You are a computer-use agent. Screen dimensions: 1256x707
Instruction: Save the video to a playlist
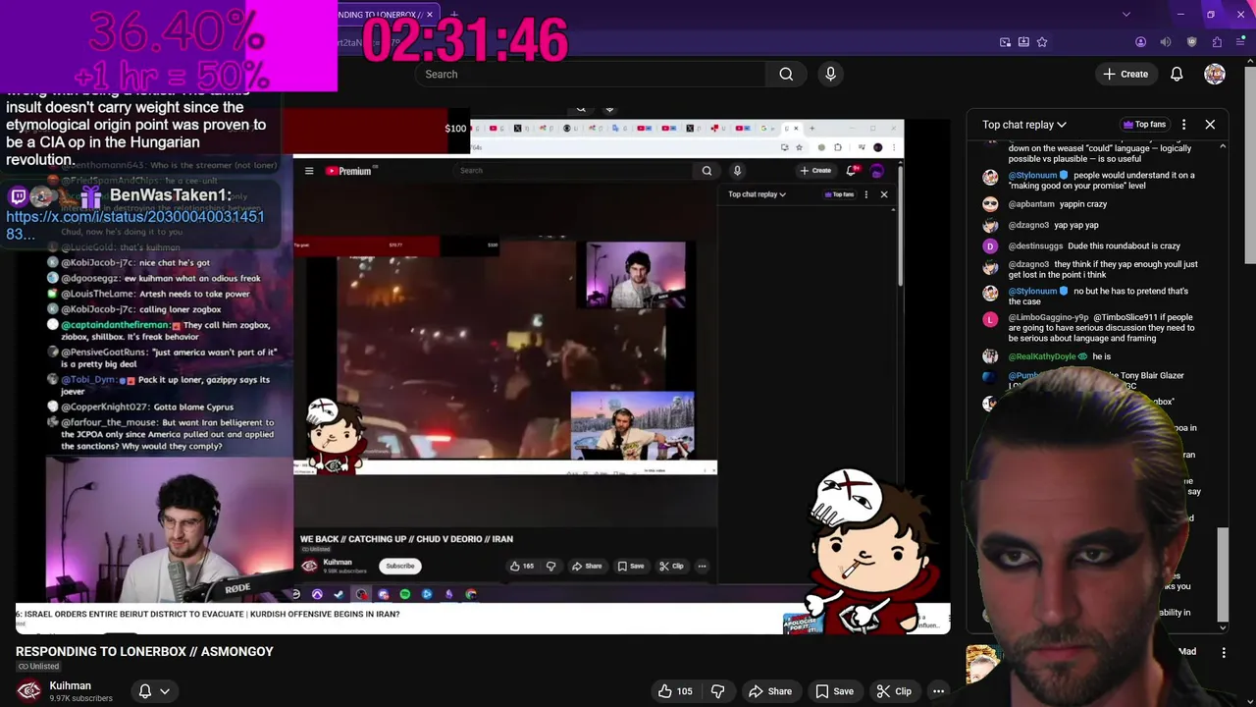tap(835, 691)
